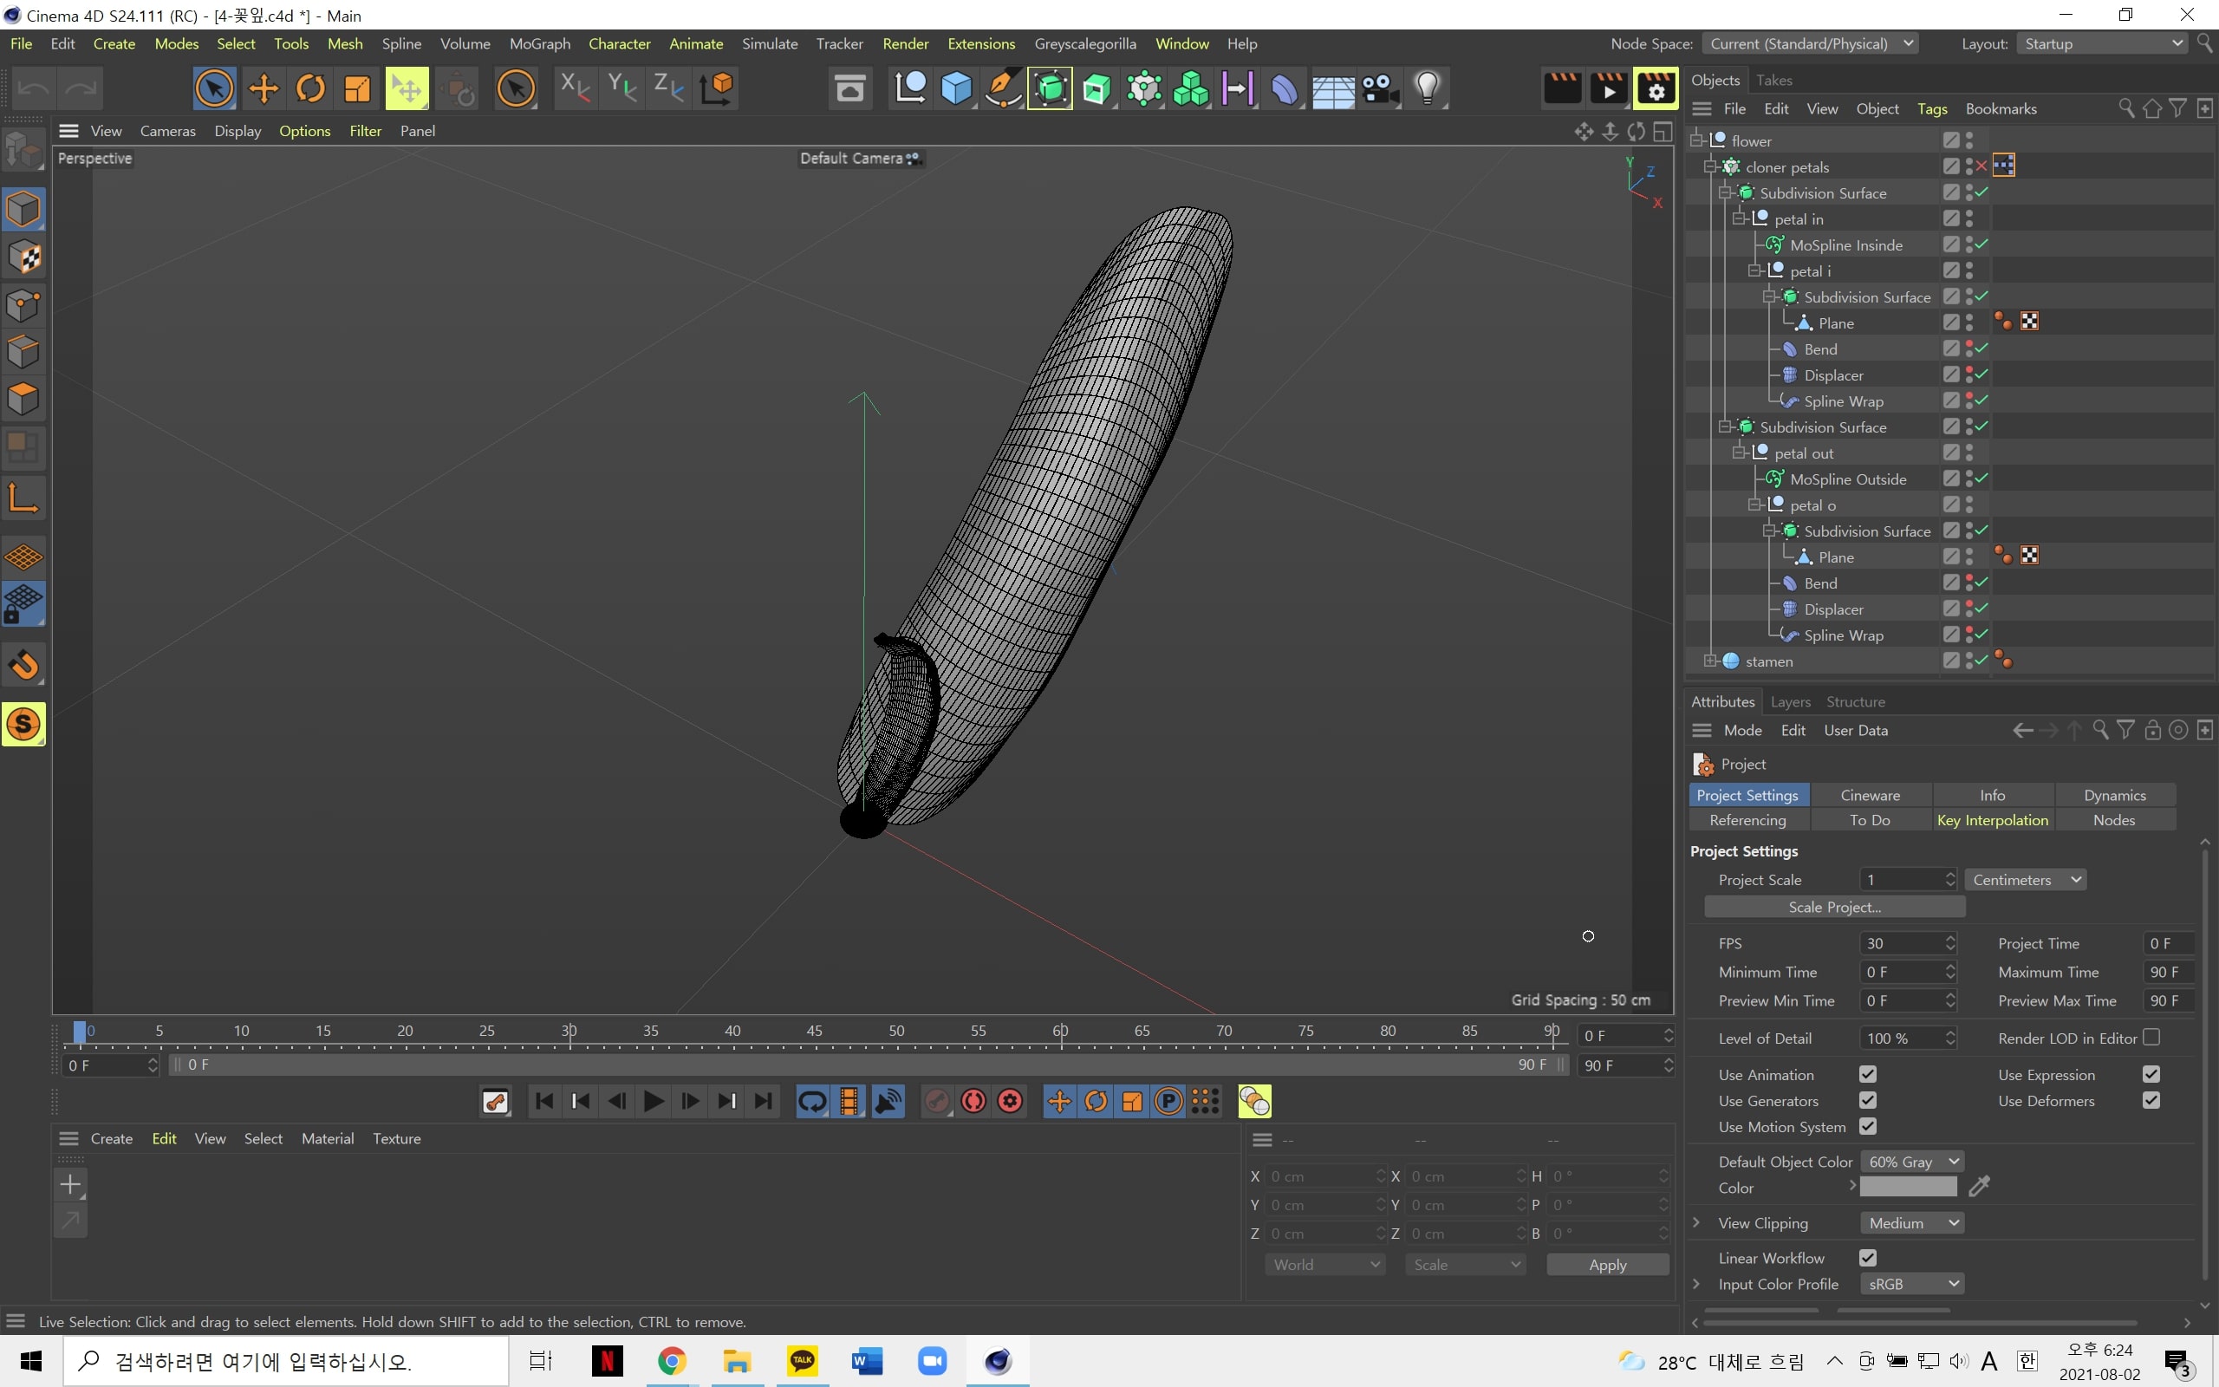Enable Snap with S icon

(24, 725)
